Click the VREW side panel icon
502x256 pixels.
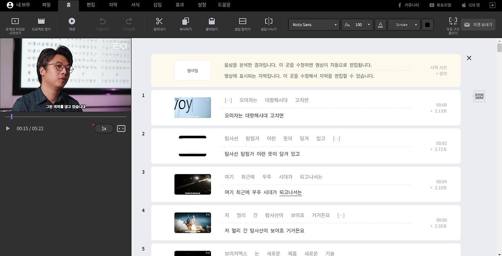point(479,96)
